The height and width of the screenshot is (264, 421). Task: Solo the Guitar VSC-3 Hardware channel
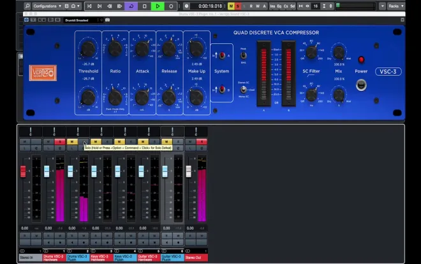click(x=154, y=141)
